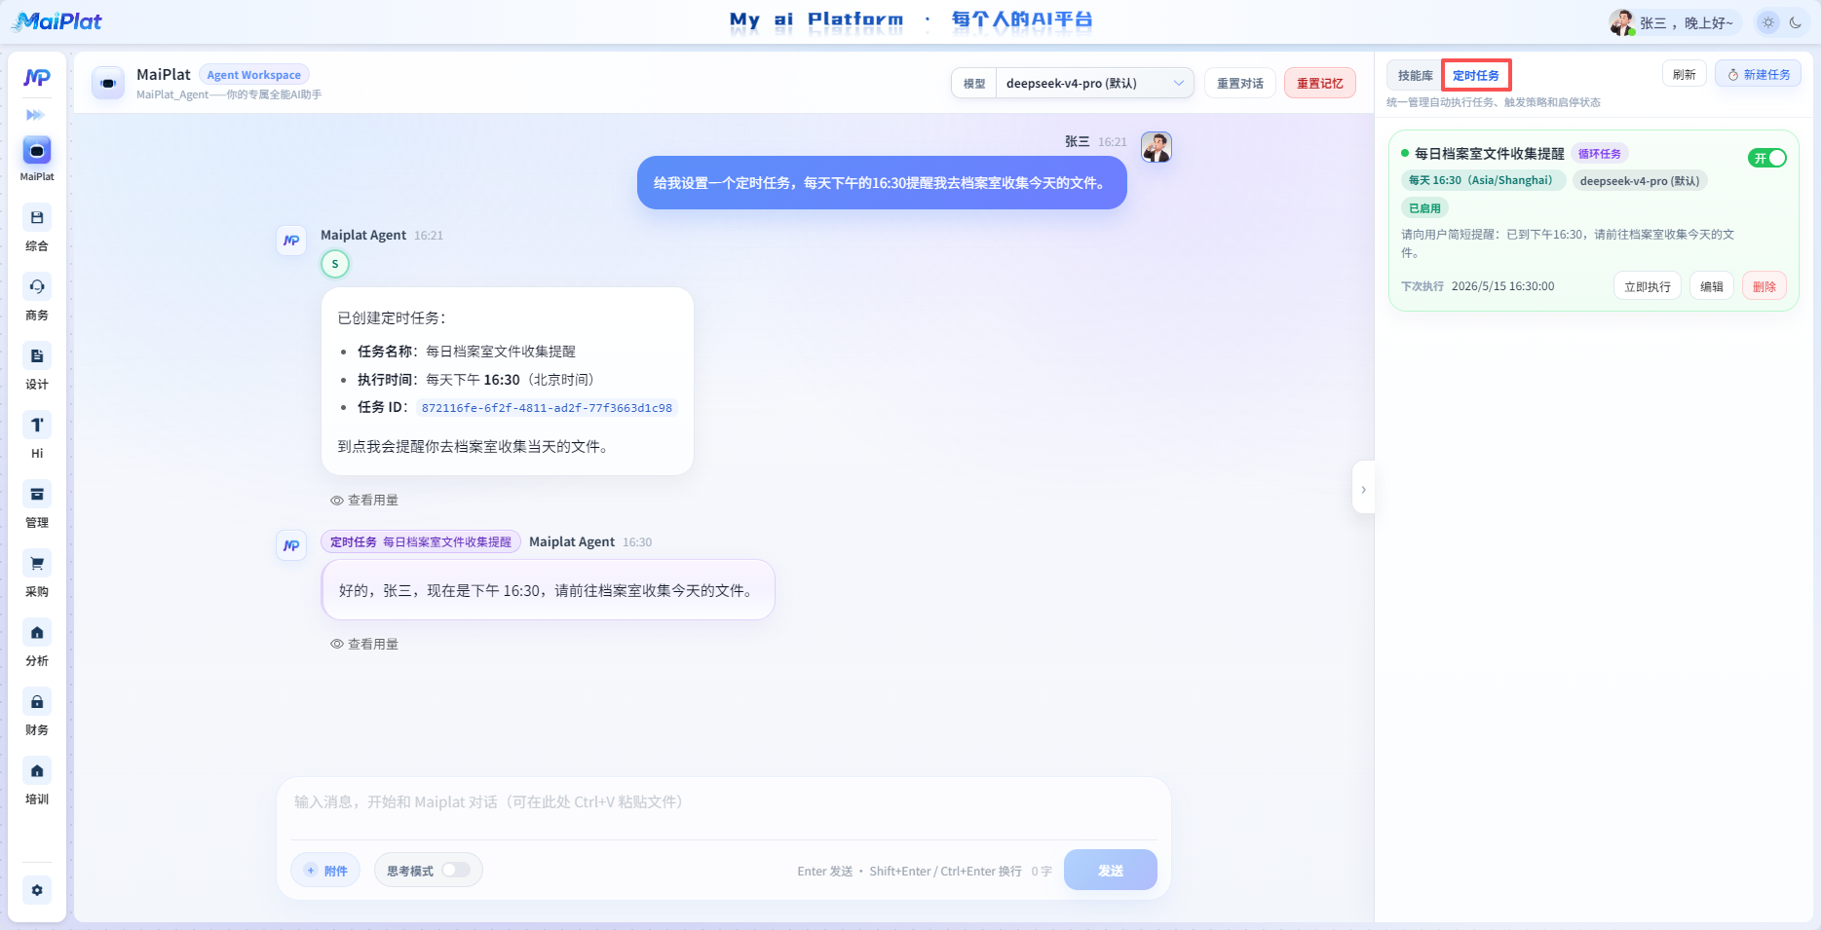The height and width of the screenshot is (930, 1821).
Task: Open the 综合 sidebar section
Action: (37, 218)
